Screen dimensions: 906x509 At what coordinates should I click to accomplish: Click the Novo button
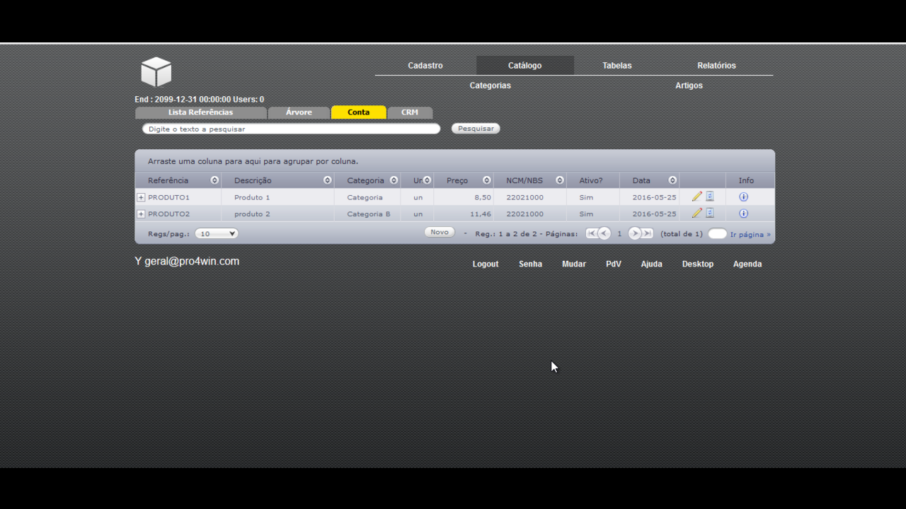tap(440, 232)
